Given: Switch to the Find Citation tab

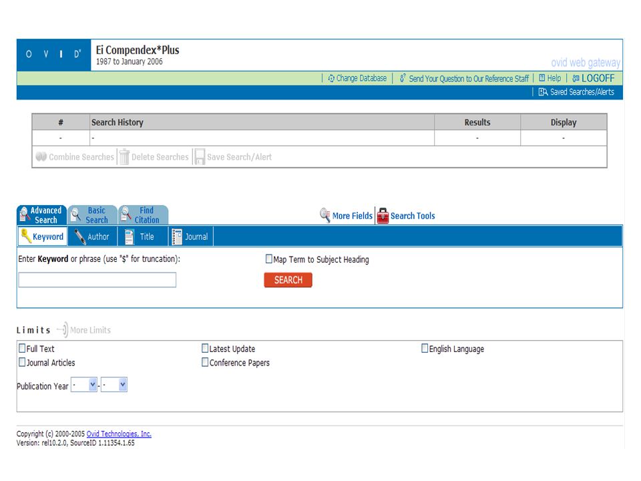Looking at the screenshot, I should coord(143,214).
